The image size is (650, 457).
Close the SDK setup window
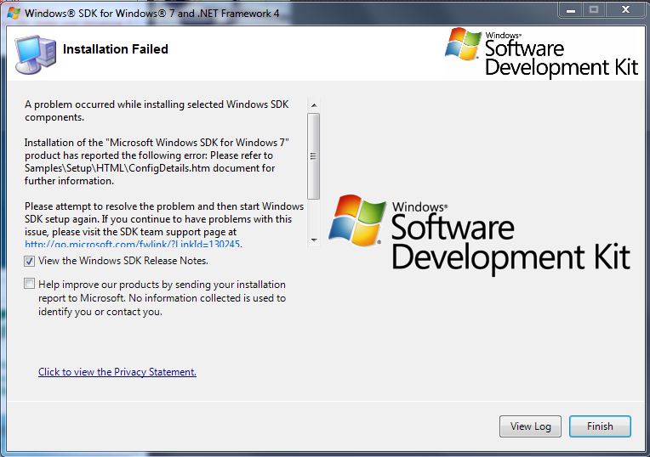tap(625, 10)
